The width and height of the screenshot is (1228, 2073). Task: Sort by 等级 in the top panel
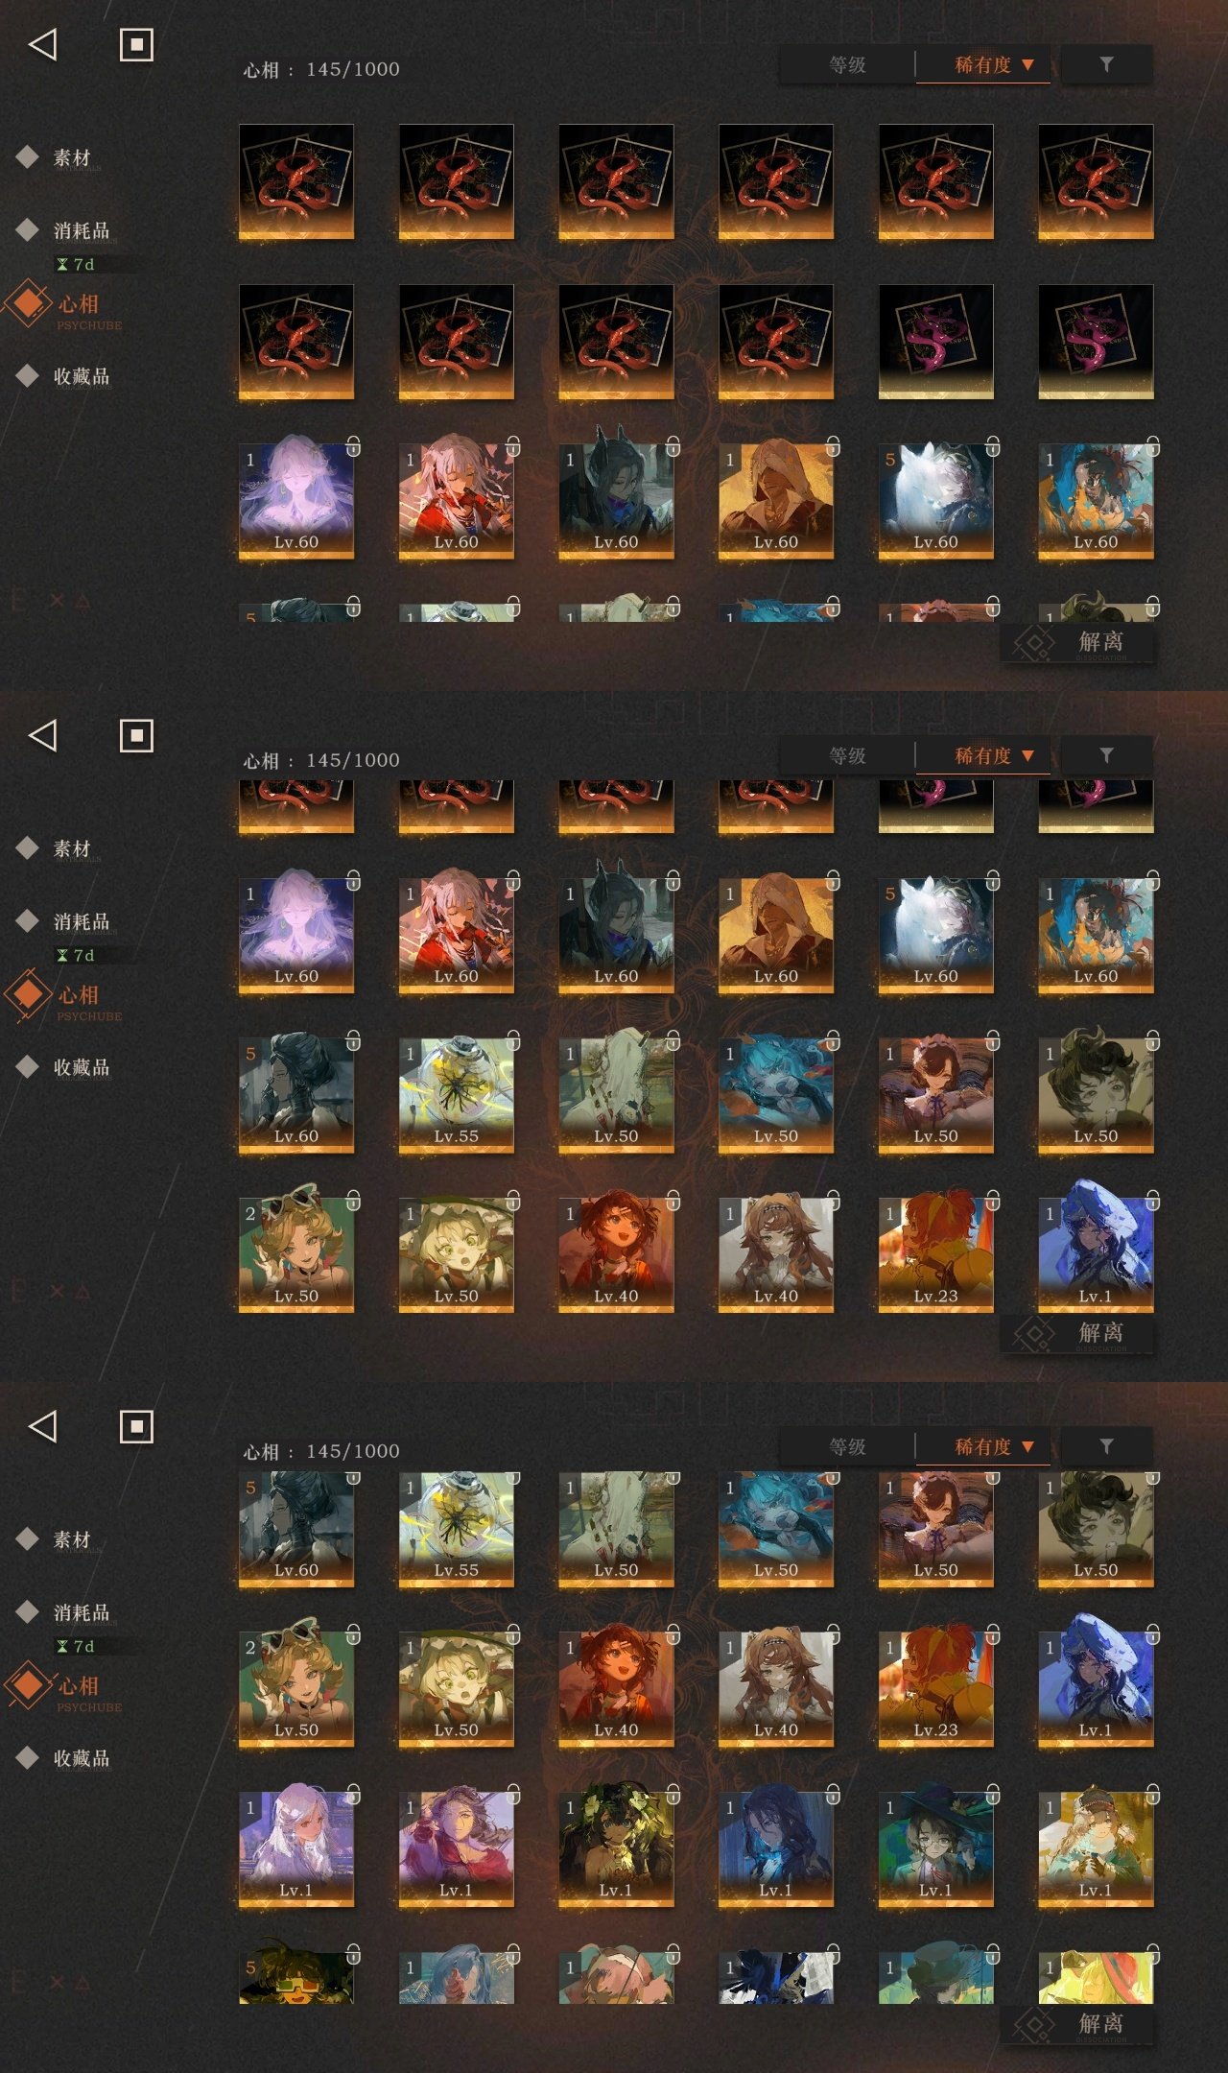pyautogui.click(x=847, y=65)
